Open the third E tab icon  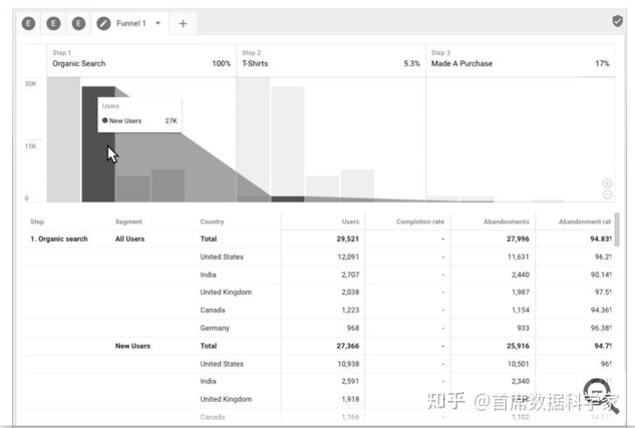point(79,24)
